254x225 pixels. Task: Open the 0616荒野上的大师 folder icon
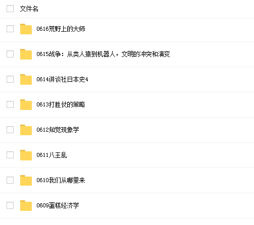[x=26, y=29]
